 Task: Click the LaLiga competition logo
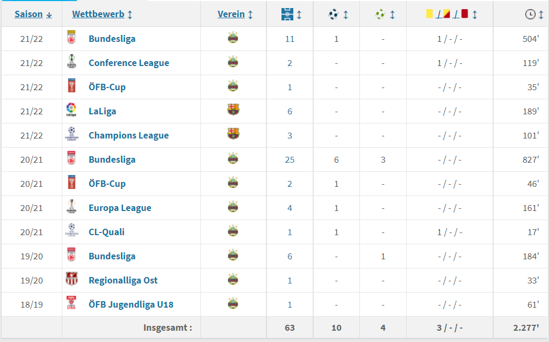pos(71,111)
